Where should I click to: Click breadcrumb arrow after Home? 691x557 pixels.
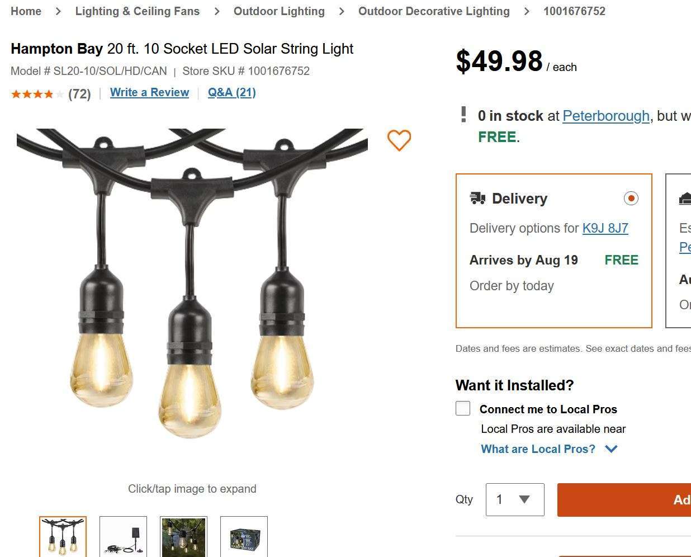[58, 11]
